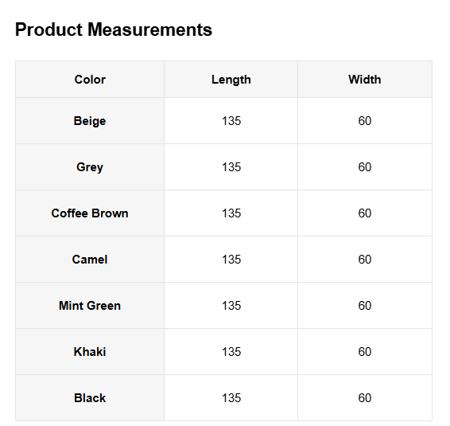Click the Beige row label
Image resolution: width=450 pixels, height=426 pixels.
coord(90,121)
